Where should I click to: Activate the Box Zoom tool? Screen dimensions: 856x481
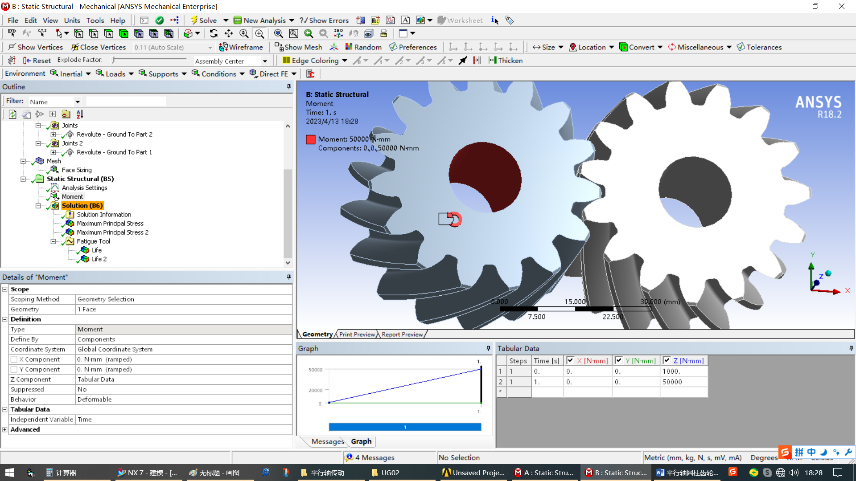tap(259, 33)
